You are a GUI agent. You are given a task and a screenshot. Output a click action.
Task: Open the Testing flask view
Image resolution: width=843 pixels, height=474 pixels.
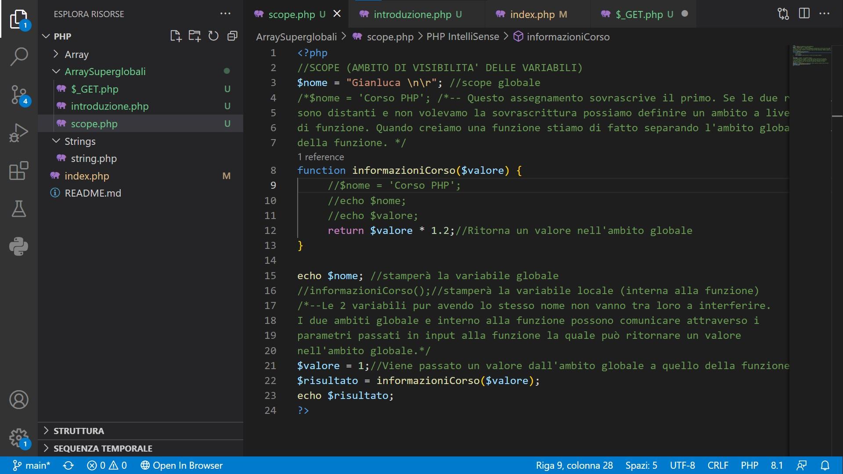pos(19,209)
